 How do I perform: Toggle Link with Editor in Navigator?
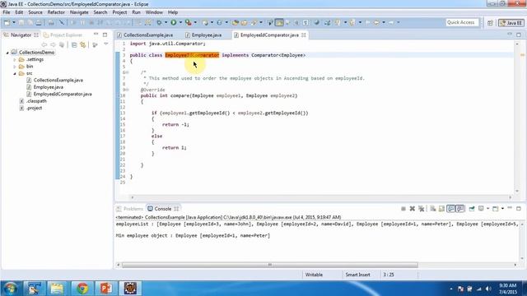pos(83,44)
